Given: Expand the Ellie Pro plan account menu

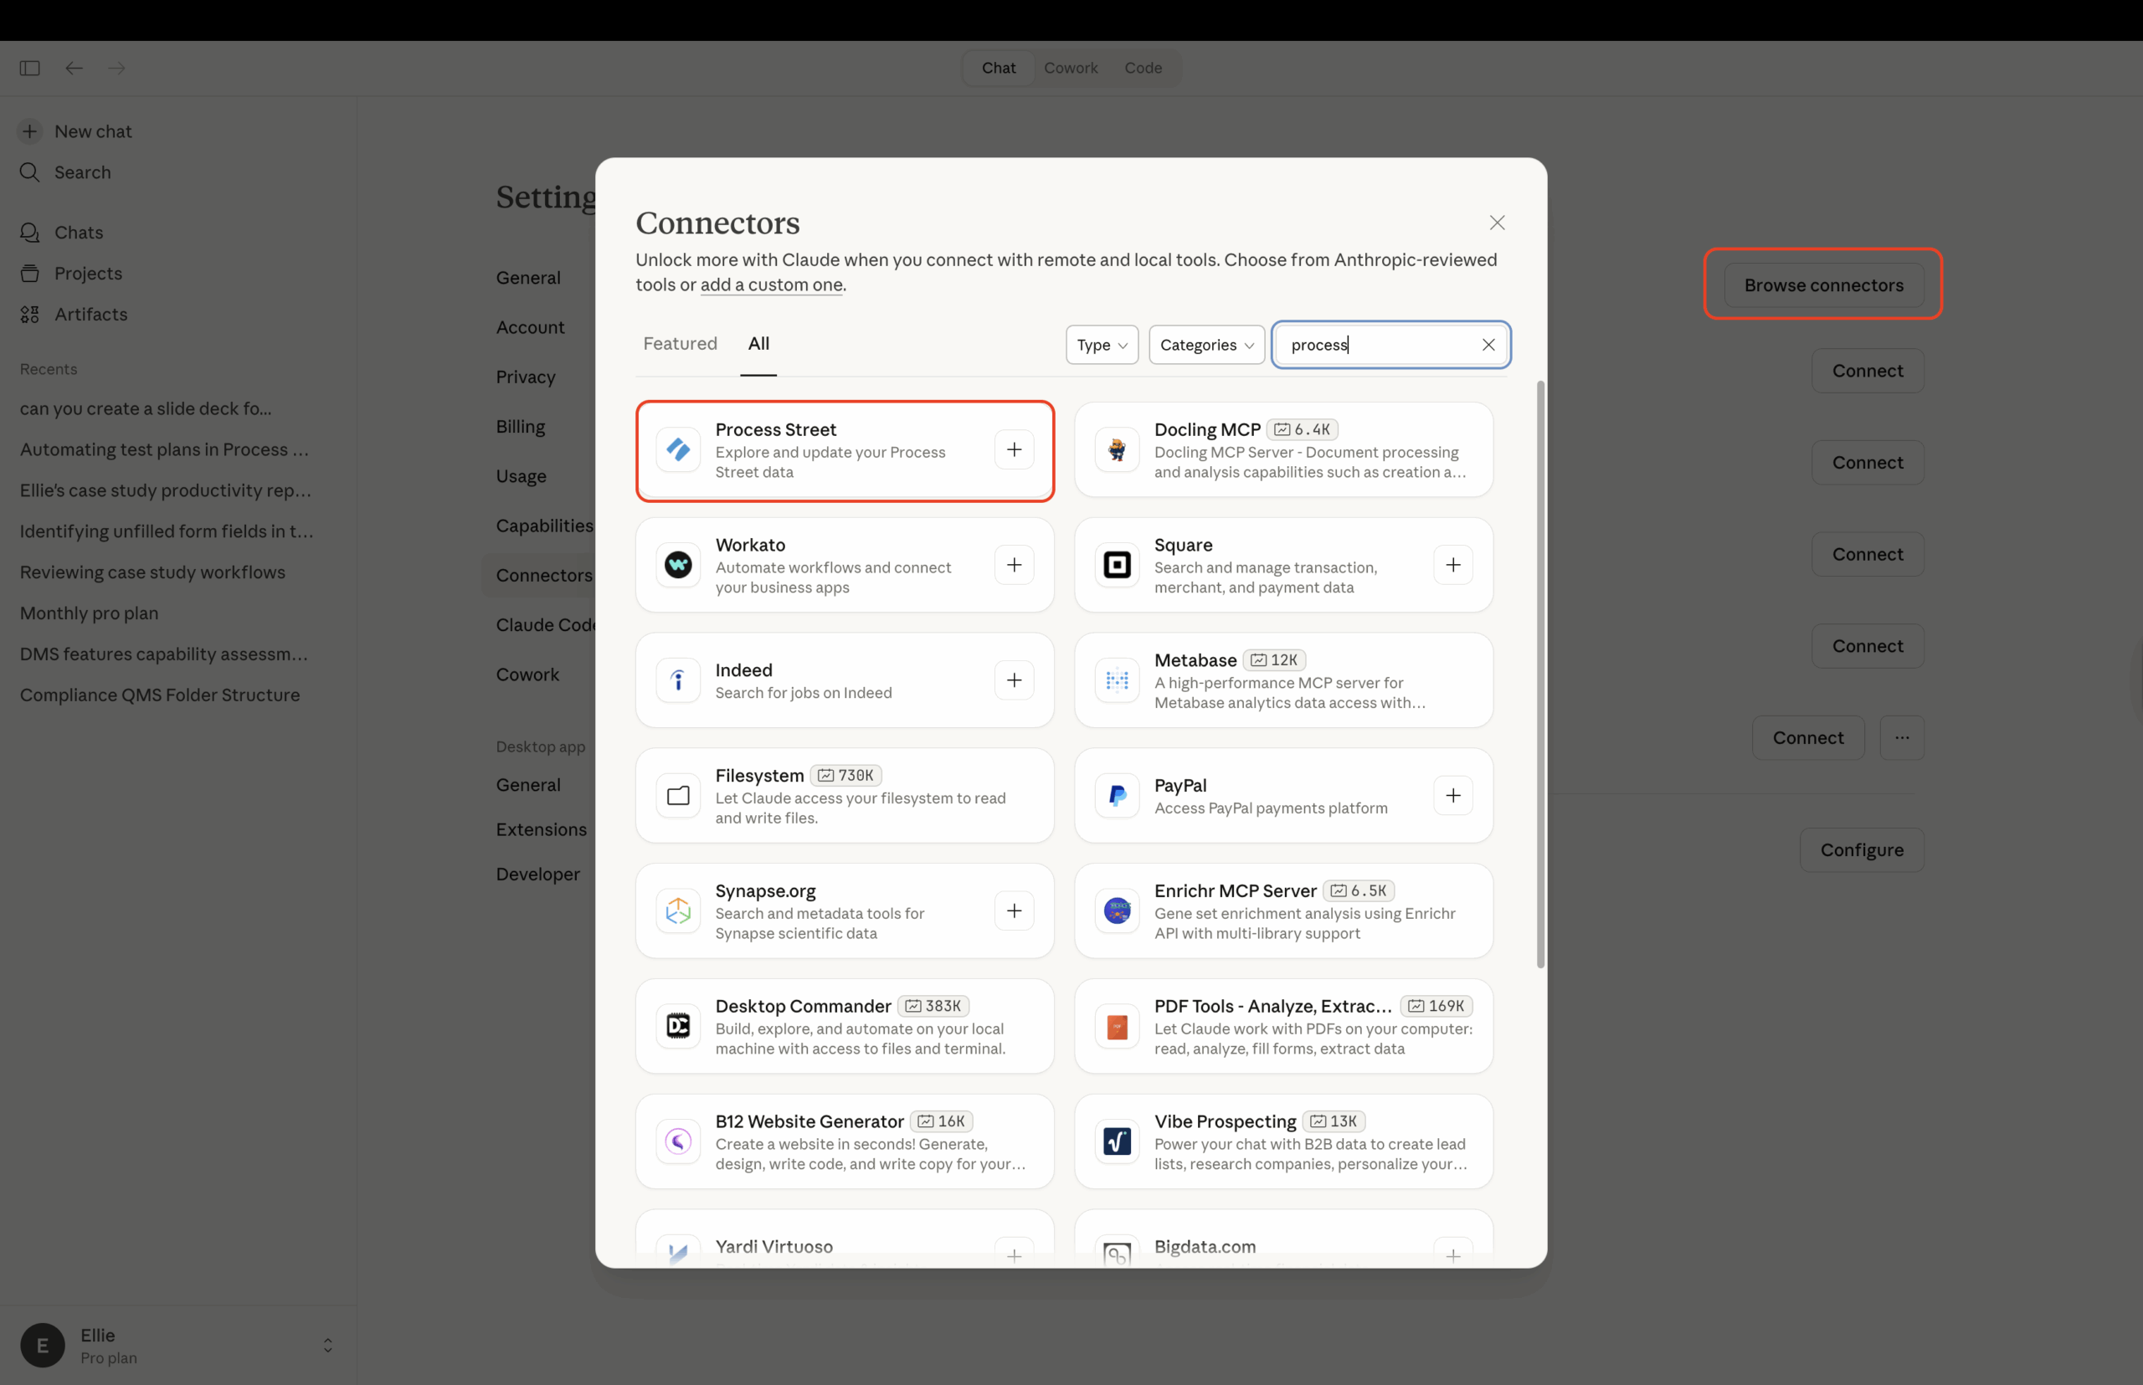Looking at the screenshot, I should (327, 1346).
